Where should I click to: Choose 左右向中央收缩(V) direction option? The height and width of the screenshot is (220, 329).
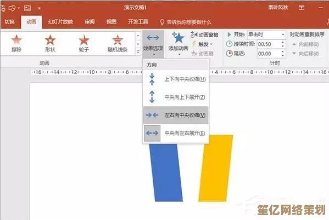176,115
